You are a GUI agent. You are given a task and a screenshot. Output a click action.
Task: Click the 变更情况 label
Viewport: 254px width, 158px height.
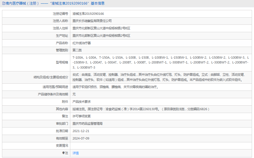(62, 145)
